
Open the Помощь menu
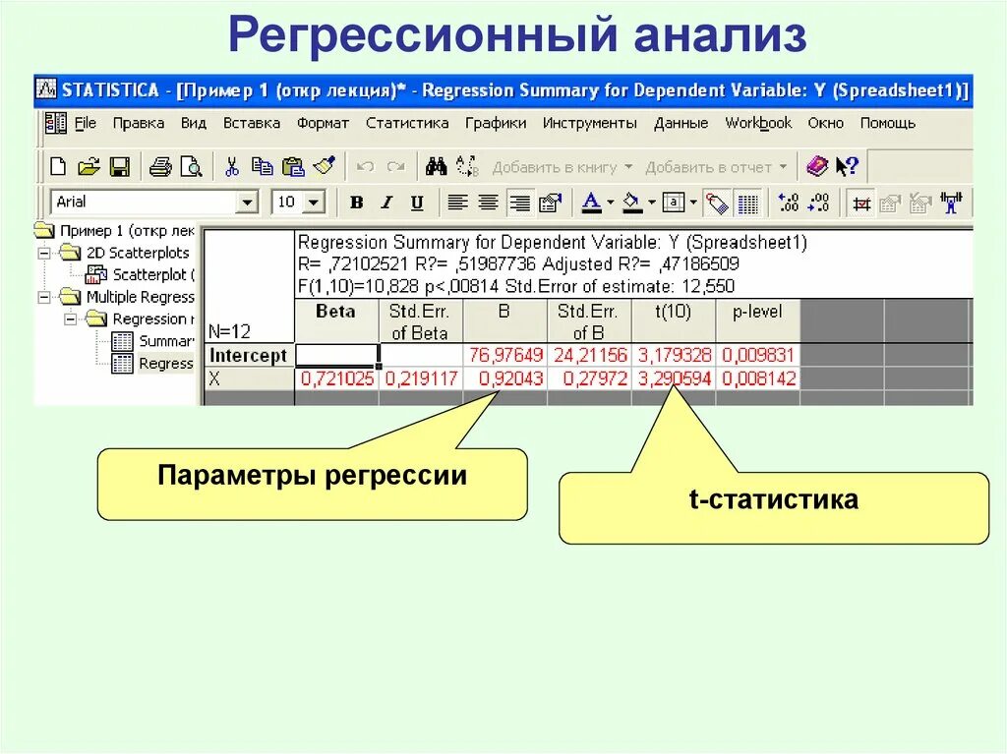click(888, 123)
